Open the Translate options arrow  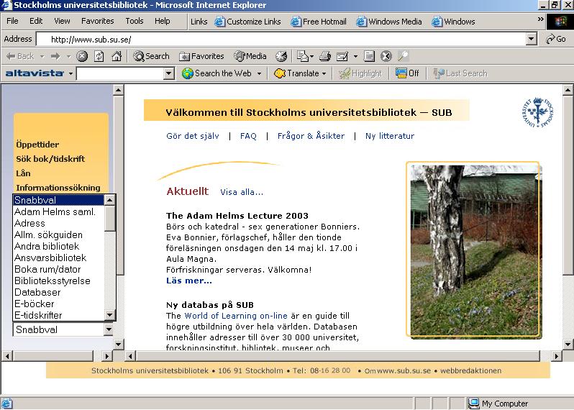324,73
